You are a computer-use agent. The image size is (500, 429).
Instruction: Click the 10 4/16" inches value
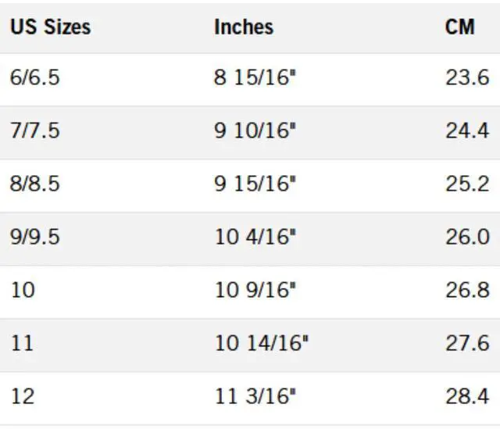coord(255,237)
